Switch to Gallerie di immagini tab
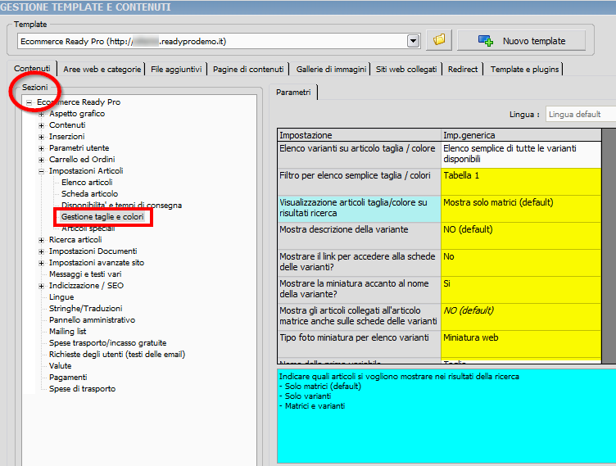The width and height of the screenshot is (616, 466). pyautogui.click(x=331, y=69)
